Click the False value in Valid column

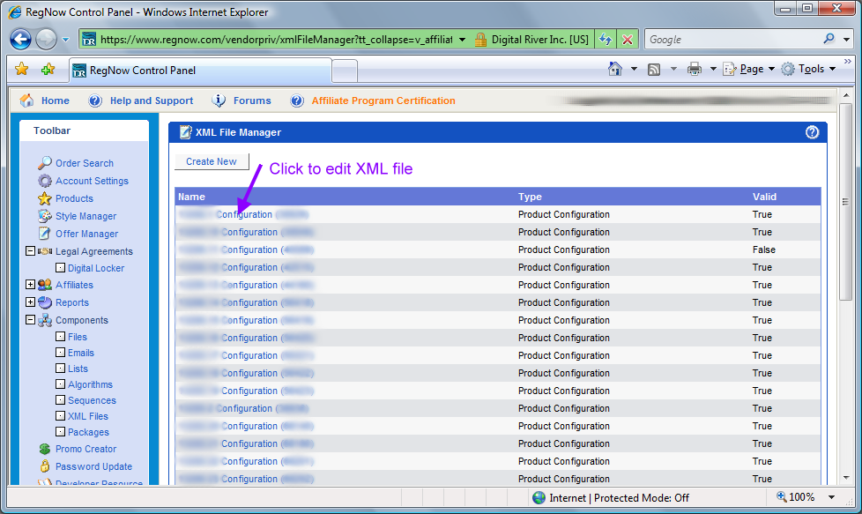(x=763, y=250)
